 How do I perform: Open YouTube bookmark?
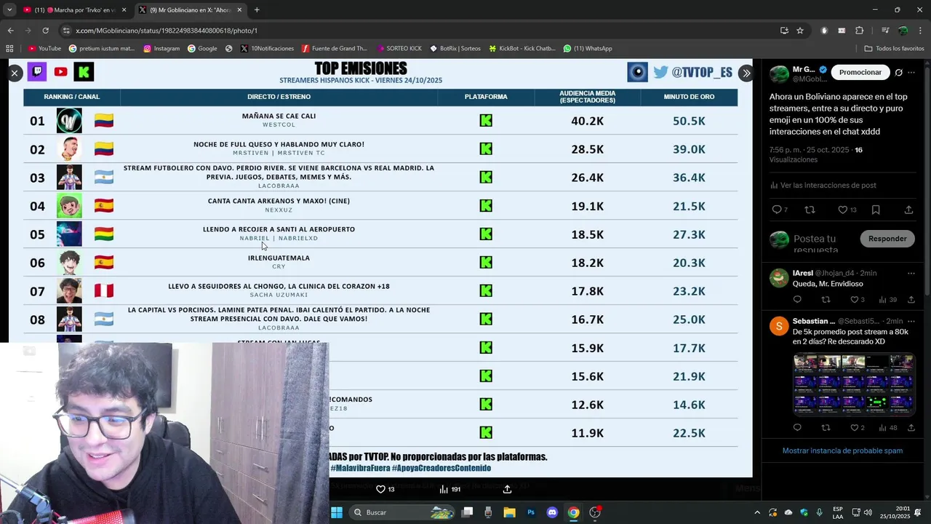coord(44,49)
